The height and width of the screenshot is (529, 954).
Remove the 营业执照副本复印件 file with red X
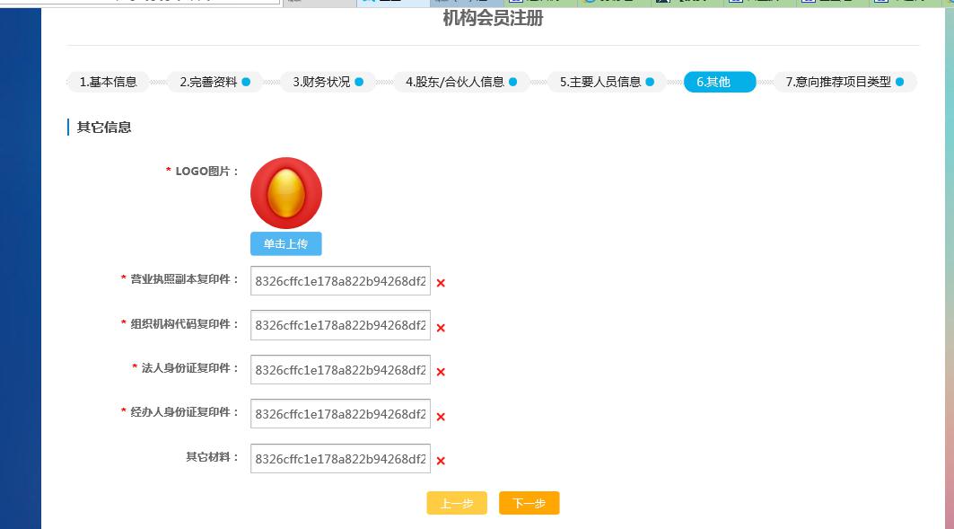[441, 283]
